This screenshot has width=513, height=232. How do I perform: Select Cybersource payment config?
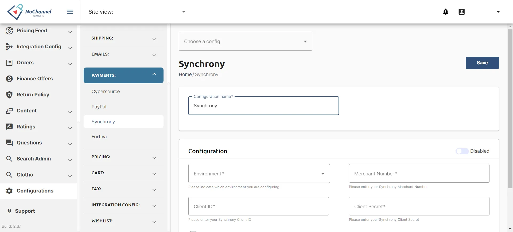pyautogui.click(x=123, y=92)
